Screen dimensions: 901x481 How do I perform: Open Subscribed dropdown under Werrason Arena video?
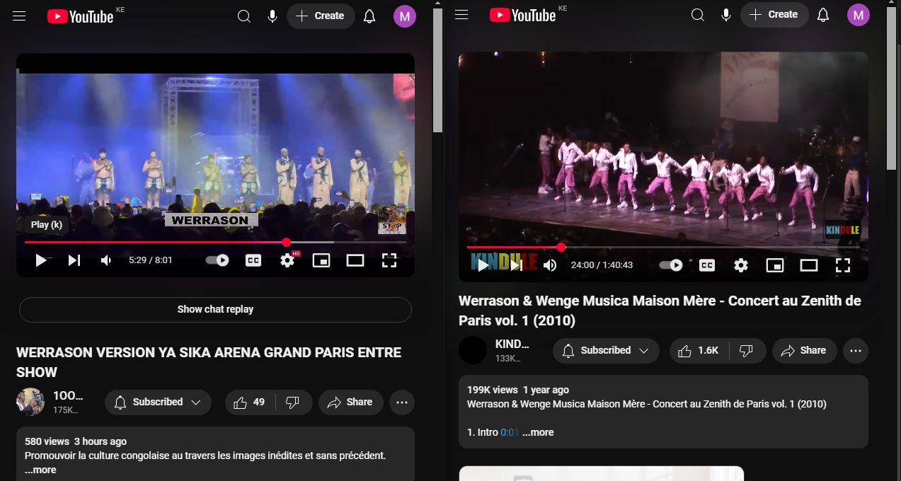pyautogui.click(x=158, y=402)
